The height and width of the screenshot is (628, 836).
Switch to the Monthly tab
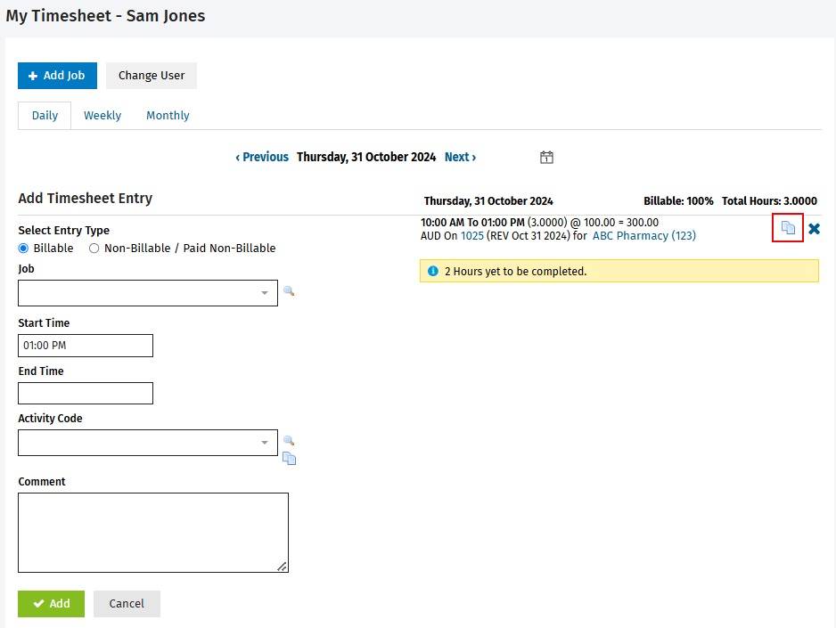point(168,116)
